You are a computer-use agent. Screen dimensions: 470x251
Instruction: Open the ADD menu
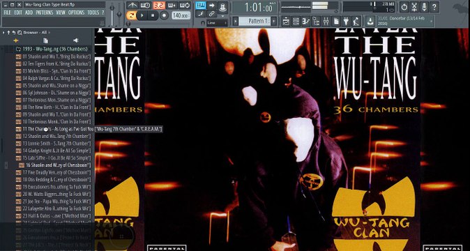point(29,13)
